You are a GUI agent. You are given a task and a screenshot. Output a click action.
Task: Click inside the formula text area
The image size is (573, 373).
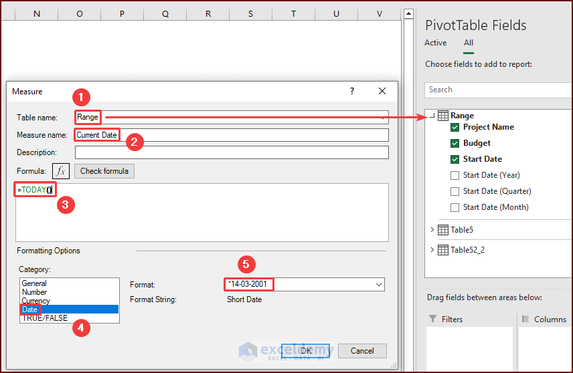click(x=202, y=213)
